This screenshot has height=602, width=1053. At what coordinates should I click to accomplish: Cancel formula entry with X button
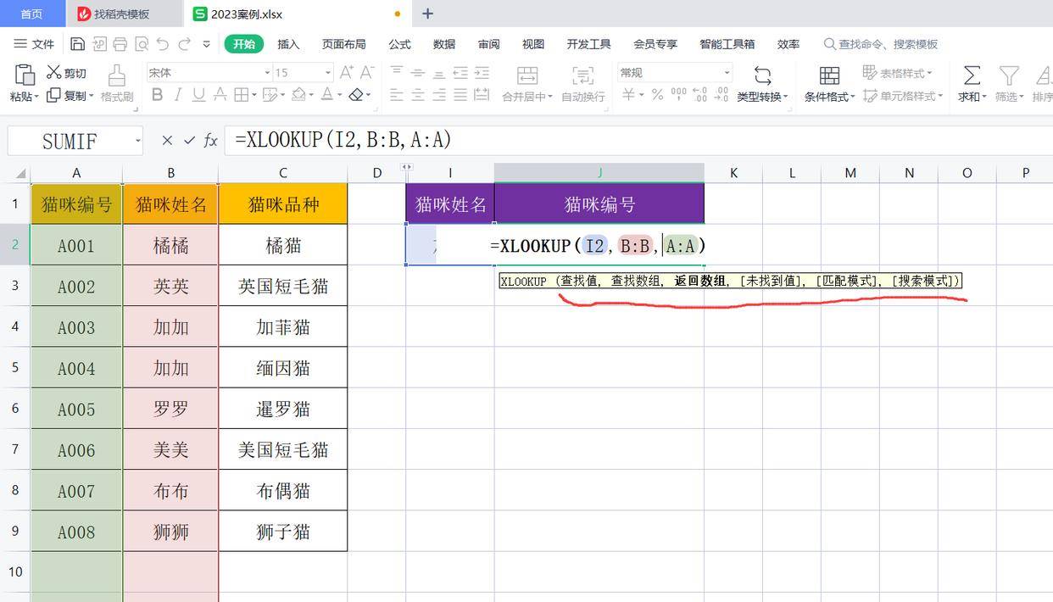(x=167, y=141)
